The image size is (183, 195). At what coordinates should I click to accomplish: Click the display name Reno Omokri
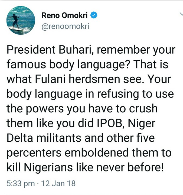[x=64, y=16]
